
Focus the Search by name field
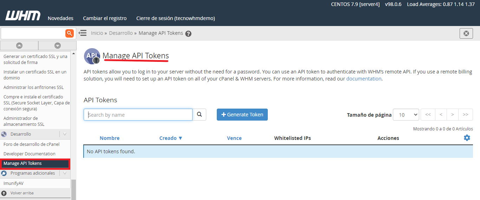point(138,115)
